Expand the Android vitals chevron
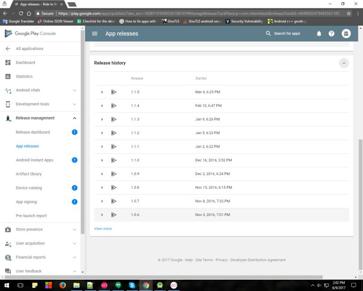Screen dimensions: 363x291 point(74,90)
